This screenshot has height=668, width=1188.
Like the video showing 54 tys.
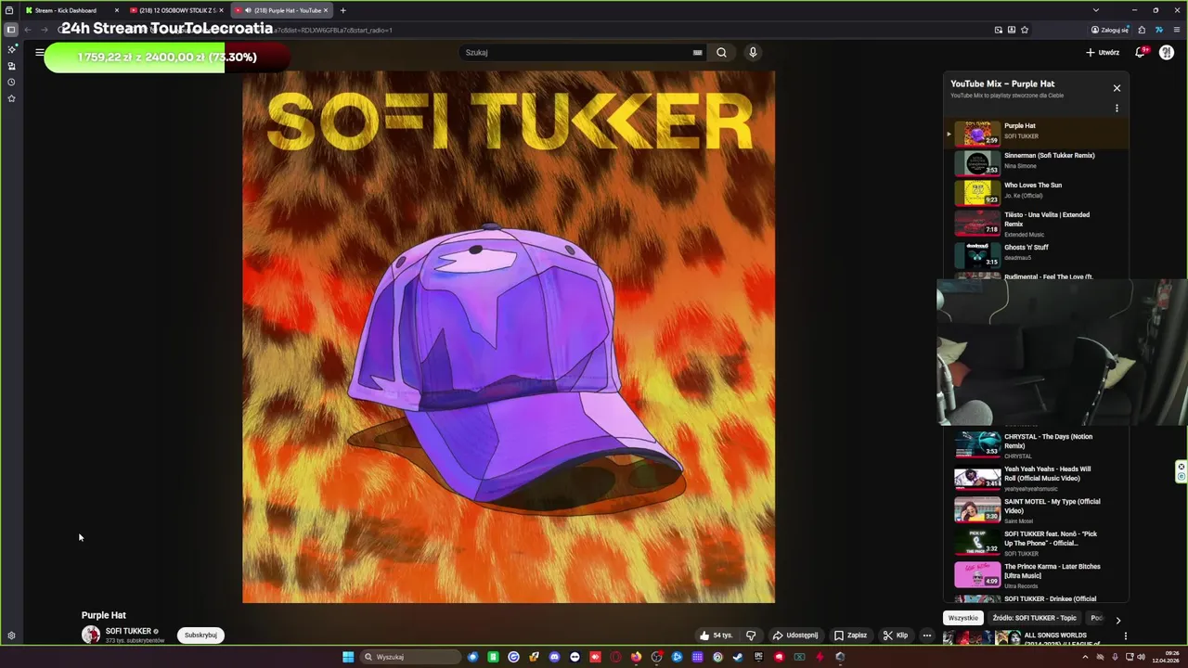click(x=716, y=636)
